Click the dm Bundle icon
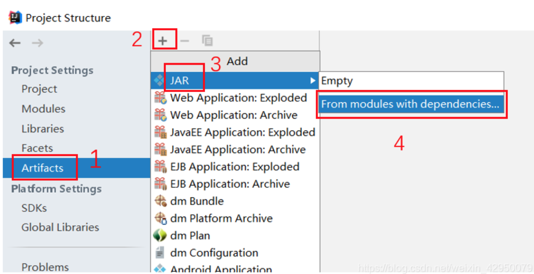Screen dimensions: 534x274 [x=161, y=201]
